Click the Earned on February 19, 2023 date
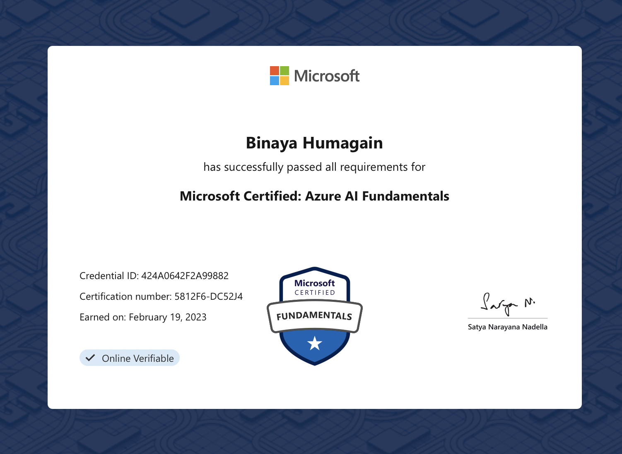Image resolution: width=622 pixels, height=454 pixels. [x=167, y=317]
